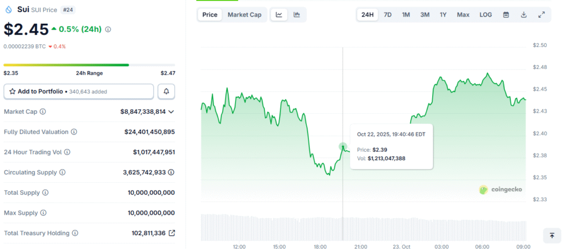The width and height of the screenshot is (566, 249).
Task: Expand the Market Cap value chevron
Action: (x=171, y=112)
